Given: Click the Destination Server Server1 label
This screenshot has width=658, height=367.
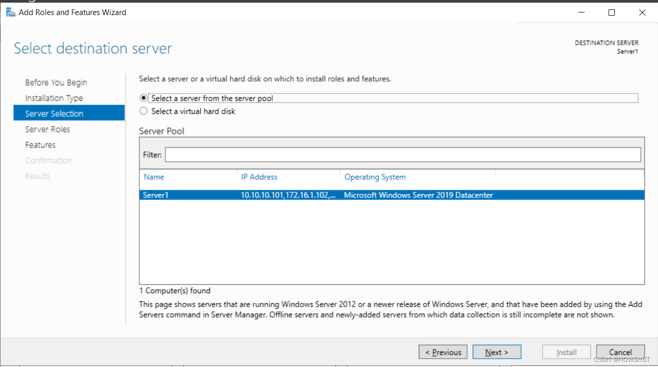Looking at the screenshot, I should click(607, 47).
